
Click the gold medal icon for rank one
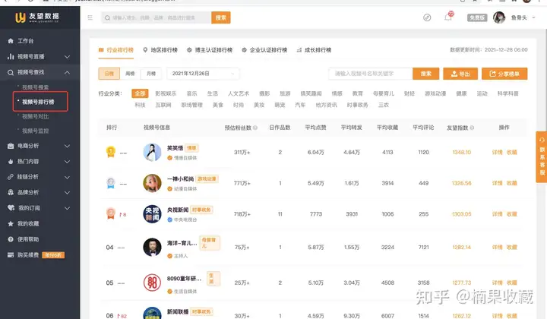tap(111, 152)
